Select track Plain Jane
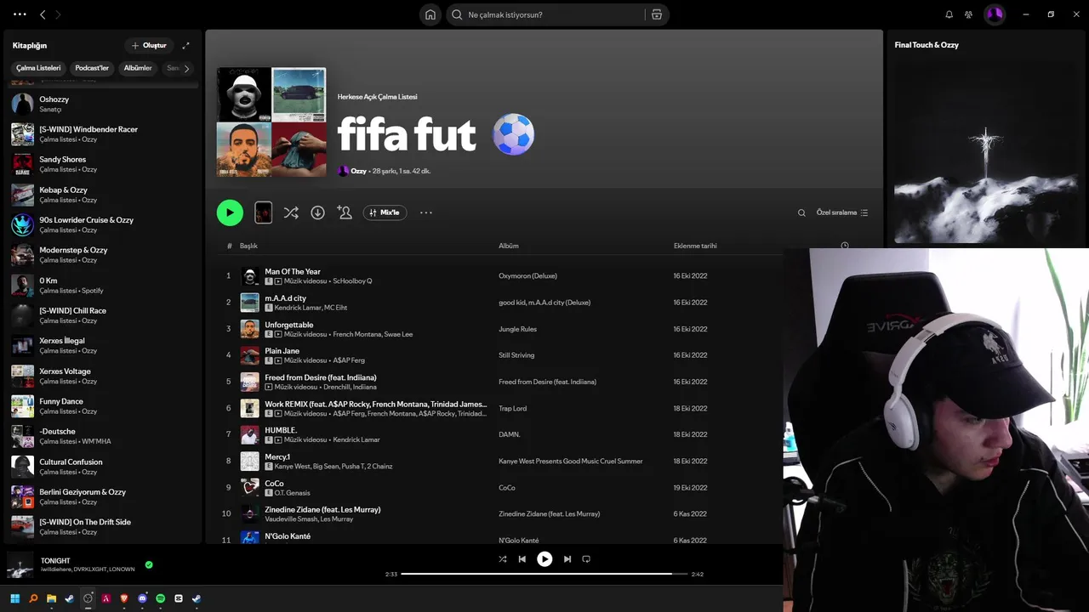The height and width of the screenshot is (612, 1089). click(282, 351)
